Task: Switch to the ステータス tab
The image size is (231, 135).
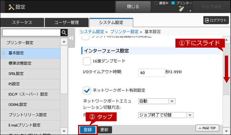Action: (x=22, y=22)
